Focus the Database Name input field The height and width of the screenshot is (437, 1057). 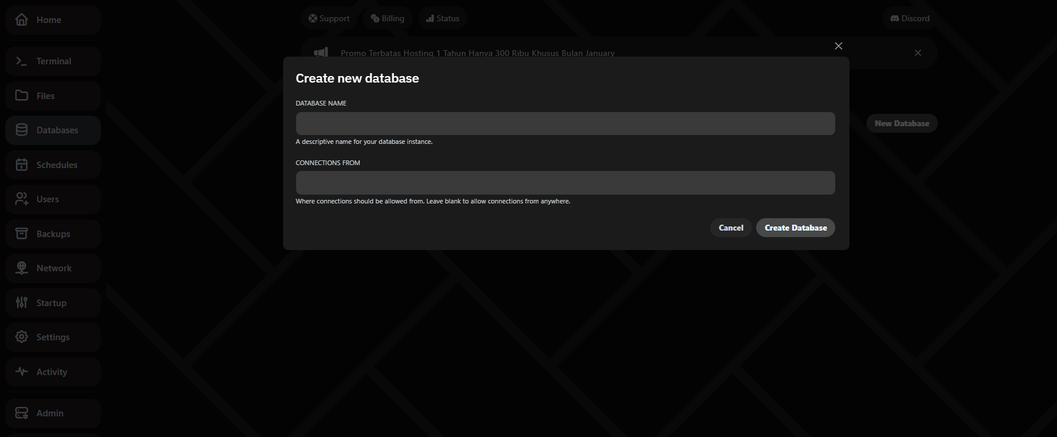pos(565,123)
